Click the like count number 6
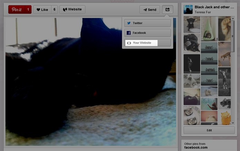240x151 pixels. click(x=55, y=9)
